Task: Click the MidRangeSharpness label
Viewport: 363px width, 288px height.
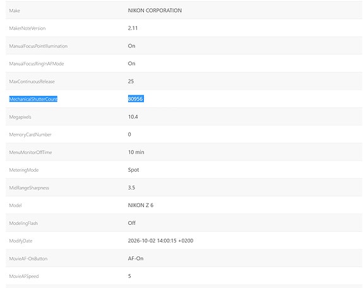Action: point(29,188)
